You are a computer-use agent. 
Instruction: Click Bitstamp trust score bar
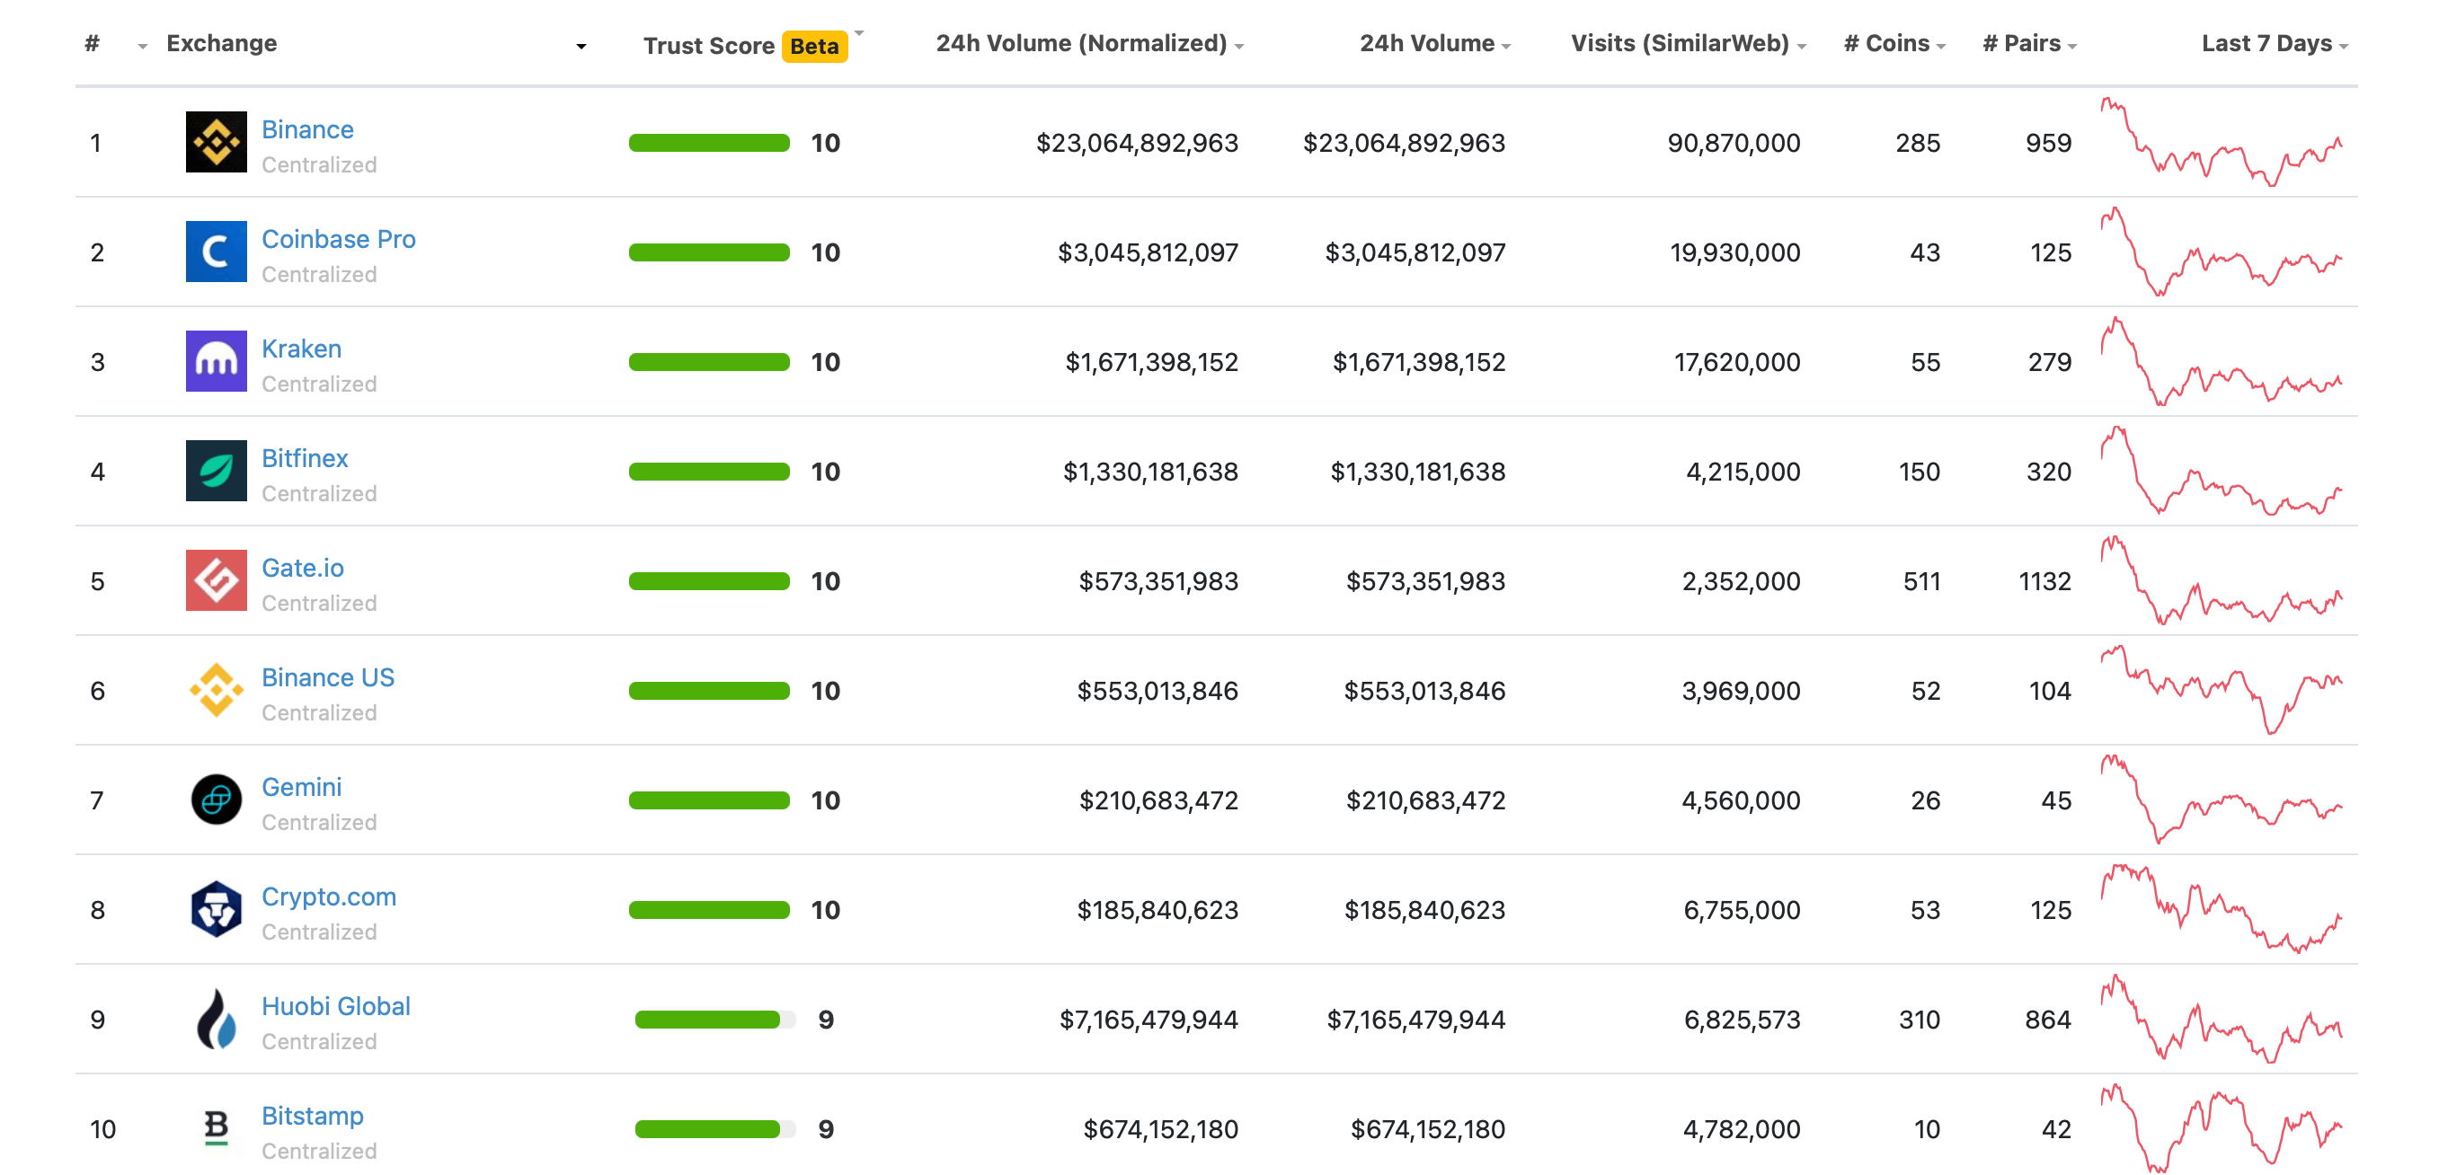pyautogui.click(x=714, y=1129)
